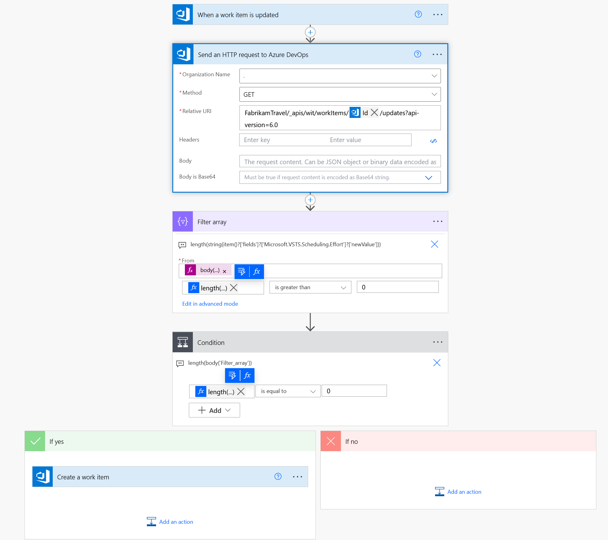
Task: Click help icon on Create a work item
Action: point(278,477)
